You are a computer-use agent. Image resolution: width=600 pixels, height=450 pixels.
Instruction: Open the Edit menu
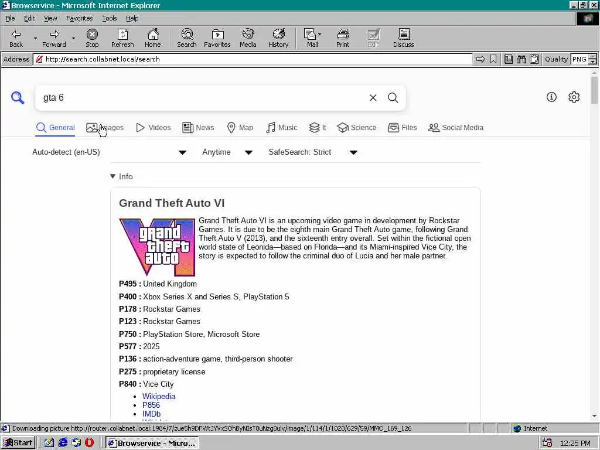[29, 18]
